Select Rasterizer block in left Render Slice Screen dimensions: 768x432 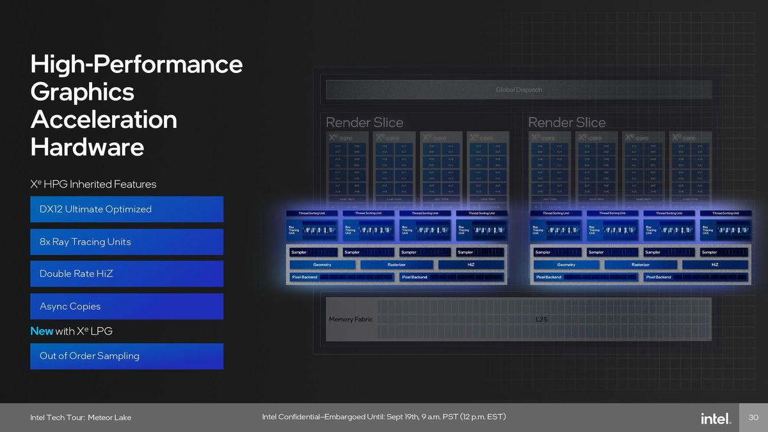click(397, 264)
